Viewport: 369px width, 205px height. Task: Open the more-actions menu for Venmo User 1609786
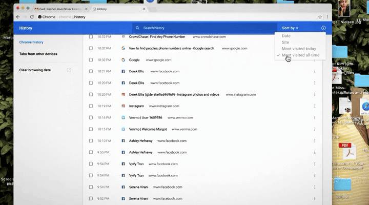pos(315,117)
